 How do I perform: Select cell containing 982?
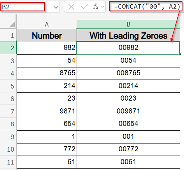(47, 48)
